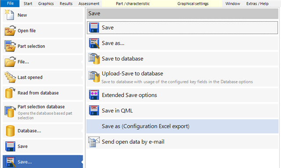This screenshot has height=168, width=281.
Task: Open Part selection database icon
Action: pyautogui.click(x=10, y=112)
